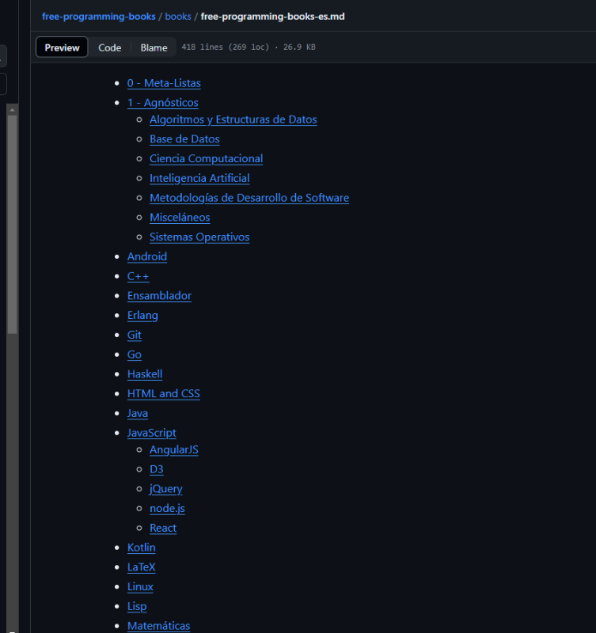Viewport: 596px width, 633px height.
Task: Jump to Ensamblador section
Action: click(x=159, y=295)
